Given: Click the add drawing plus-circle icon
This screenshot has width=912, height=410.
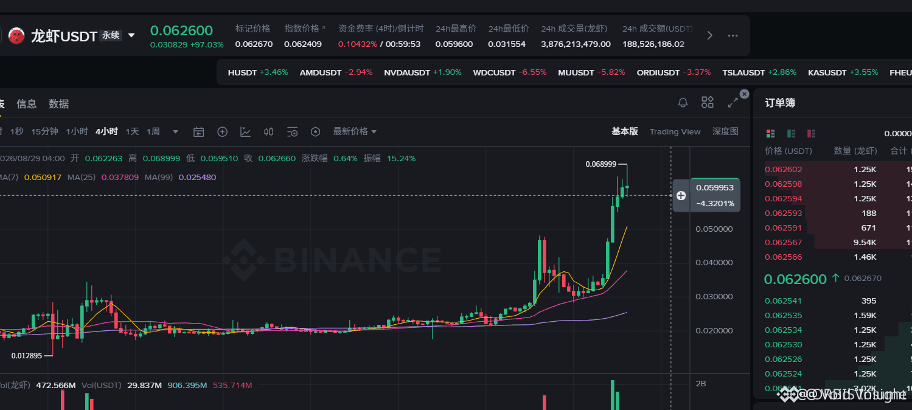Looking at the screenshot, I should click(x=222, y=131).
